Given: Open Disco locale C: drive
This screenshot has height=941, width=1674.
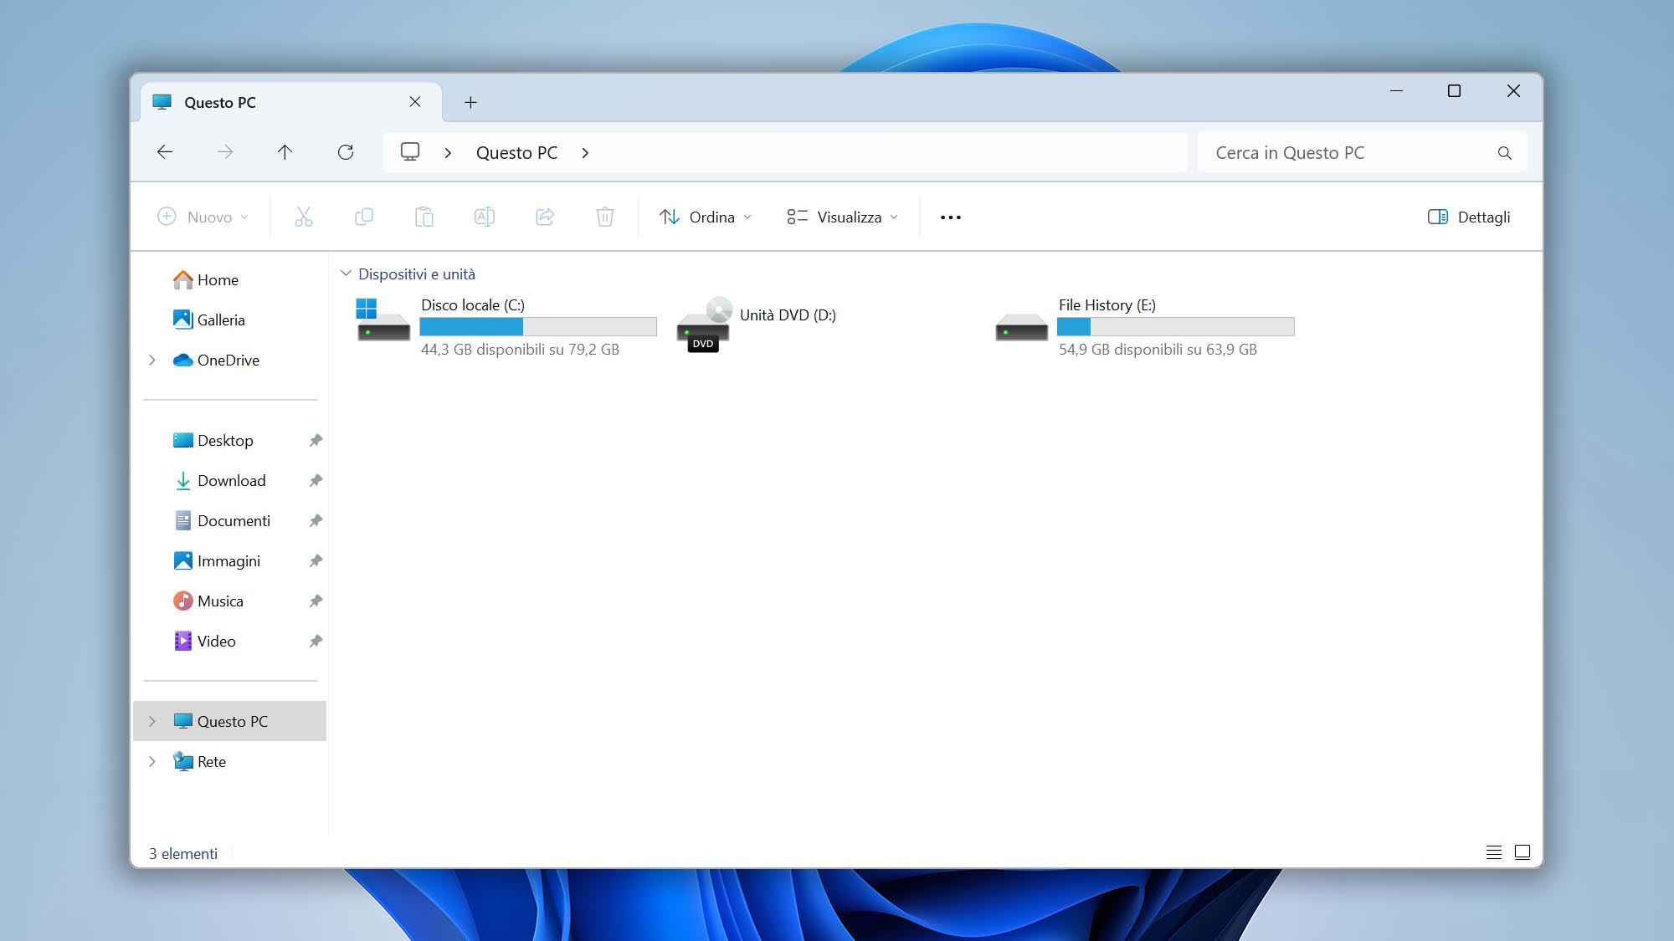Looking at the screenshot, I should (506, 324).
